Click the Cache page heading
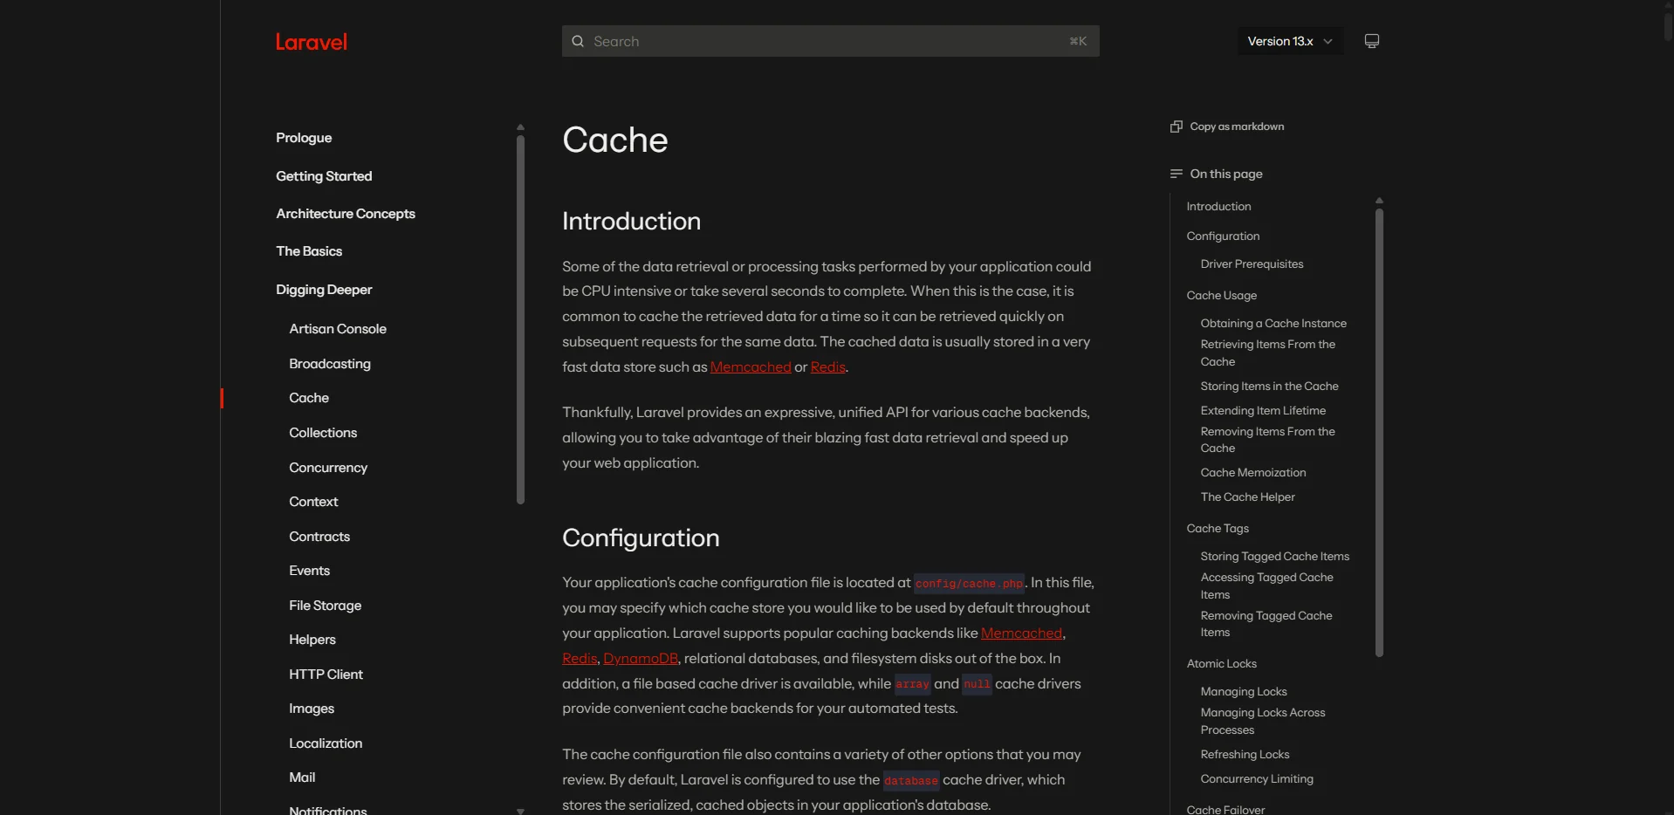This screenshot has height=815, width=1674. [615, 140]
